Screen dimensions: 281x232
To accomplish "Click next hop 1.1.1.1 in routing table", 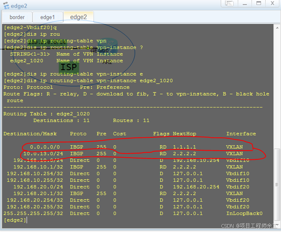I will click(x=185, y=147).
